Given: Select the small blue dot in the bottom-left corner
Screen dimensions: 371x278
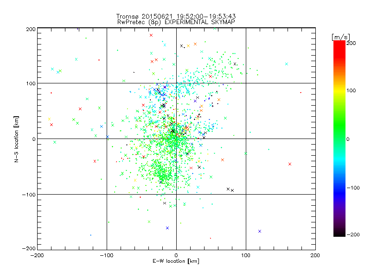Looking at the screenshot, I should (91, 235).
